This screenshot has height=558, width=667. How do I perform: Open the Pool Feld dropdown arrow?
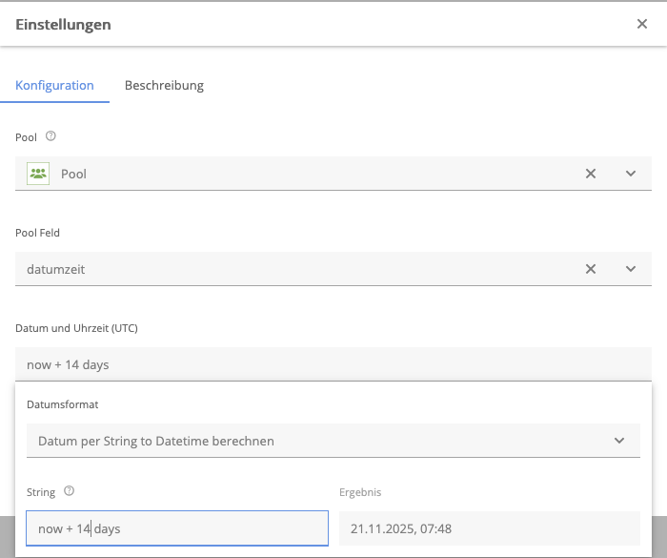pos(631,269)
